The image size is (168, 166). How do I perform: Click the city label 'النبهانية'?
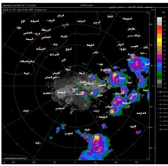(x=34, y=21)
